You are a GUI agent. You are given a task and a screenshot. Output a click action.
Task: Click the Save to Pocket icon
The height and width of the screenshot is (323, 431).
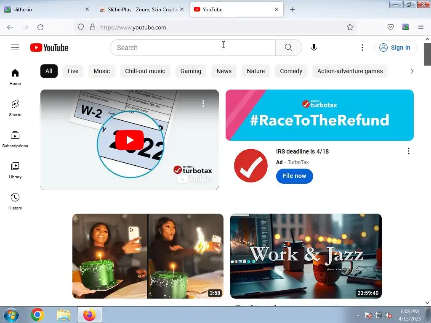390,27
